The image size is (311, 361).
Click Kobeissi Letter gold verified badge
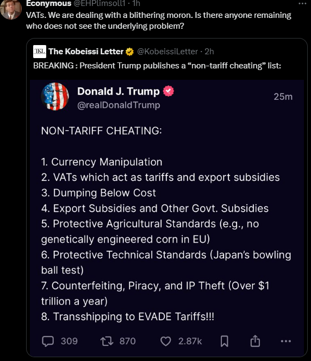coord(129,52)
